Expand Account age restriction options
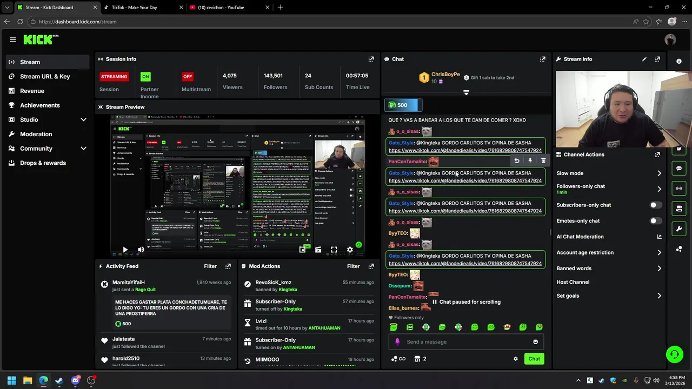Screen dimensions: 692x389 pyautogui.click(x=659, y=252)
